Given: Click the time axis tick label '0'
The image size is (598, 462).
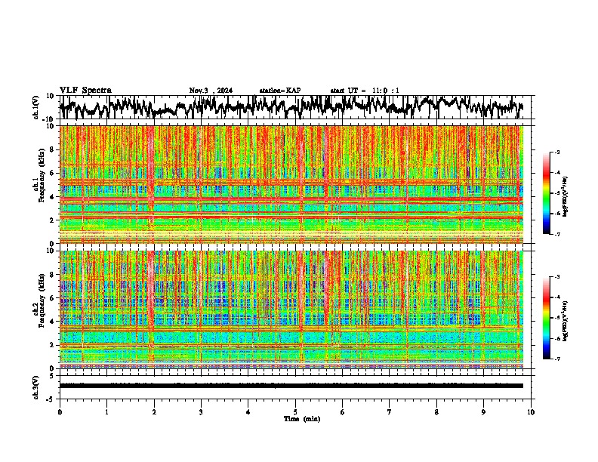Looking at the screenshot, I should pos(60,412).
